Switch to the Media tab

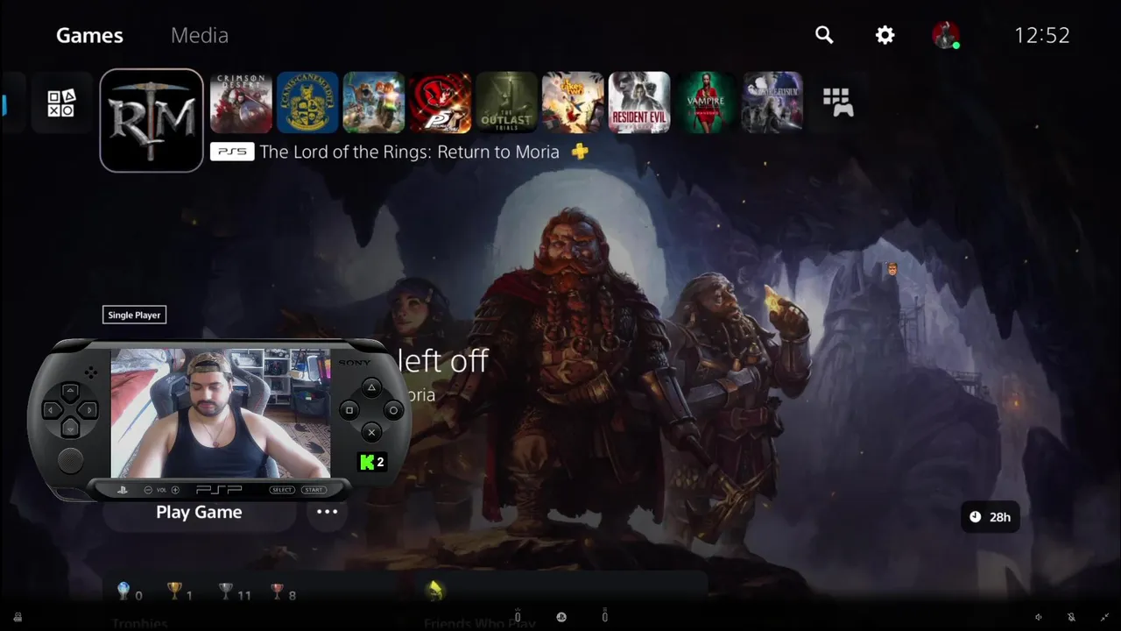click(200, 35)
